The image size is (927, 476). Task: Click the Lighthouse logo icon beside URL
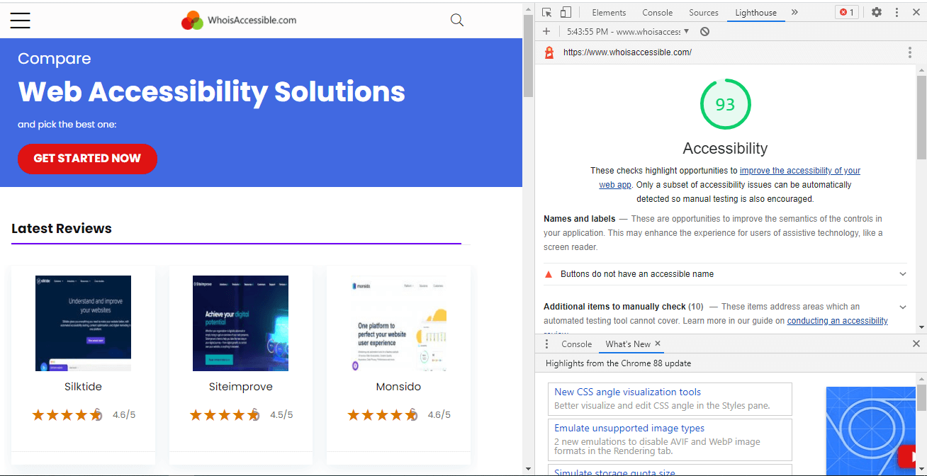(549, 52)
